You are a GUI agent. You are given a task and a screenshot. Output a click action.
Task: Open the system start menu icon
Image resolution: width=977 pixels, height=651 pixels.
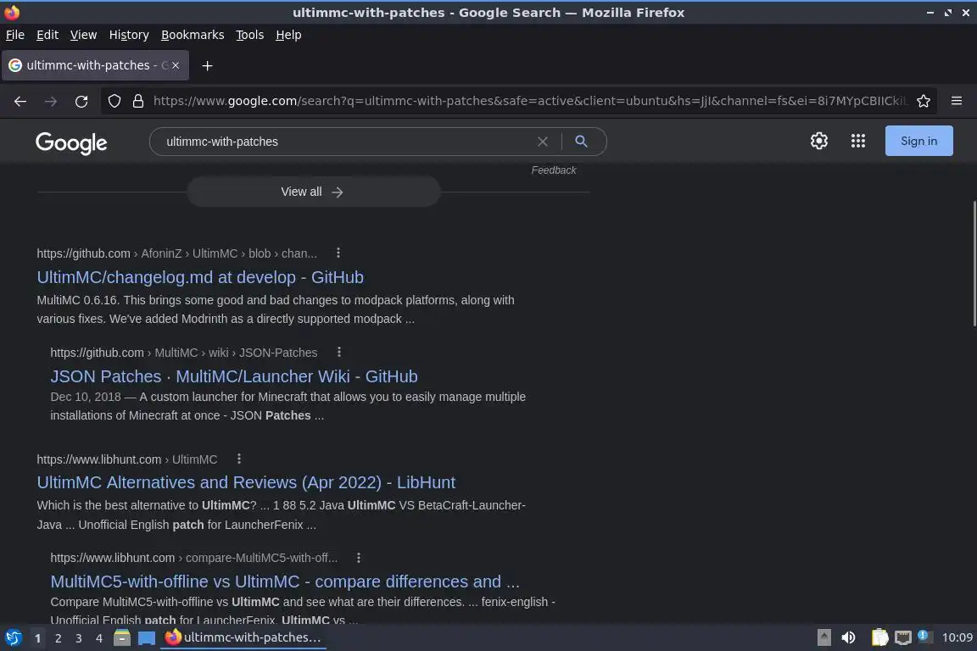pos(13,637)
